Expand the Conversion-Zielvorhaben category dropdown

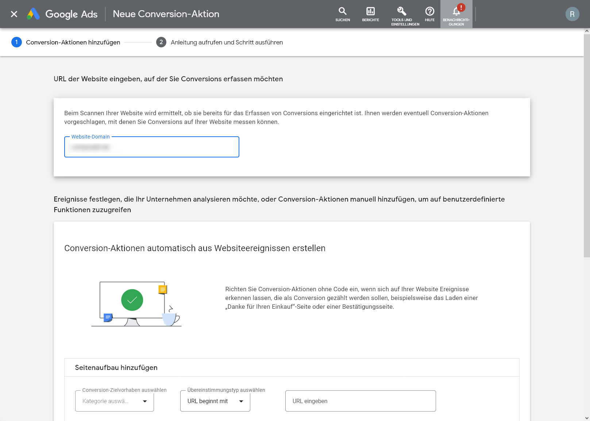click(x=114, y=401)
